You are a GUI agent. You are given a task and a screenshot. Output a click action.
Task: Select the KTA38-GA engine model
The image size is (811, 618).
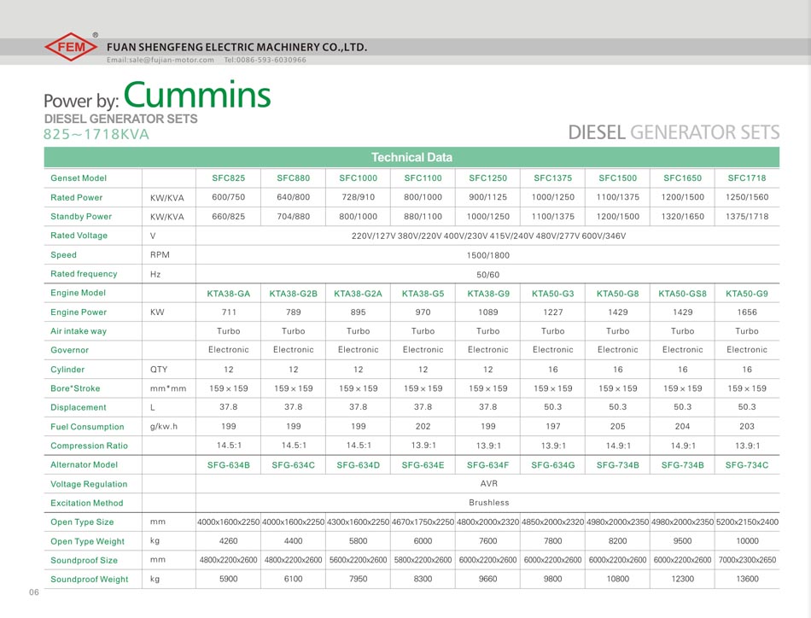(x=229, y=294)
